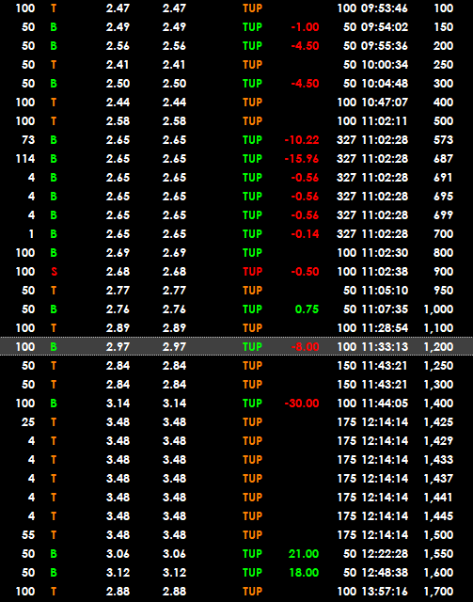Click timestamp 09:54:02
The image size is (473, 602).
click(x=385, y=27)
